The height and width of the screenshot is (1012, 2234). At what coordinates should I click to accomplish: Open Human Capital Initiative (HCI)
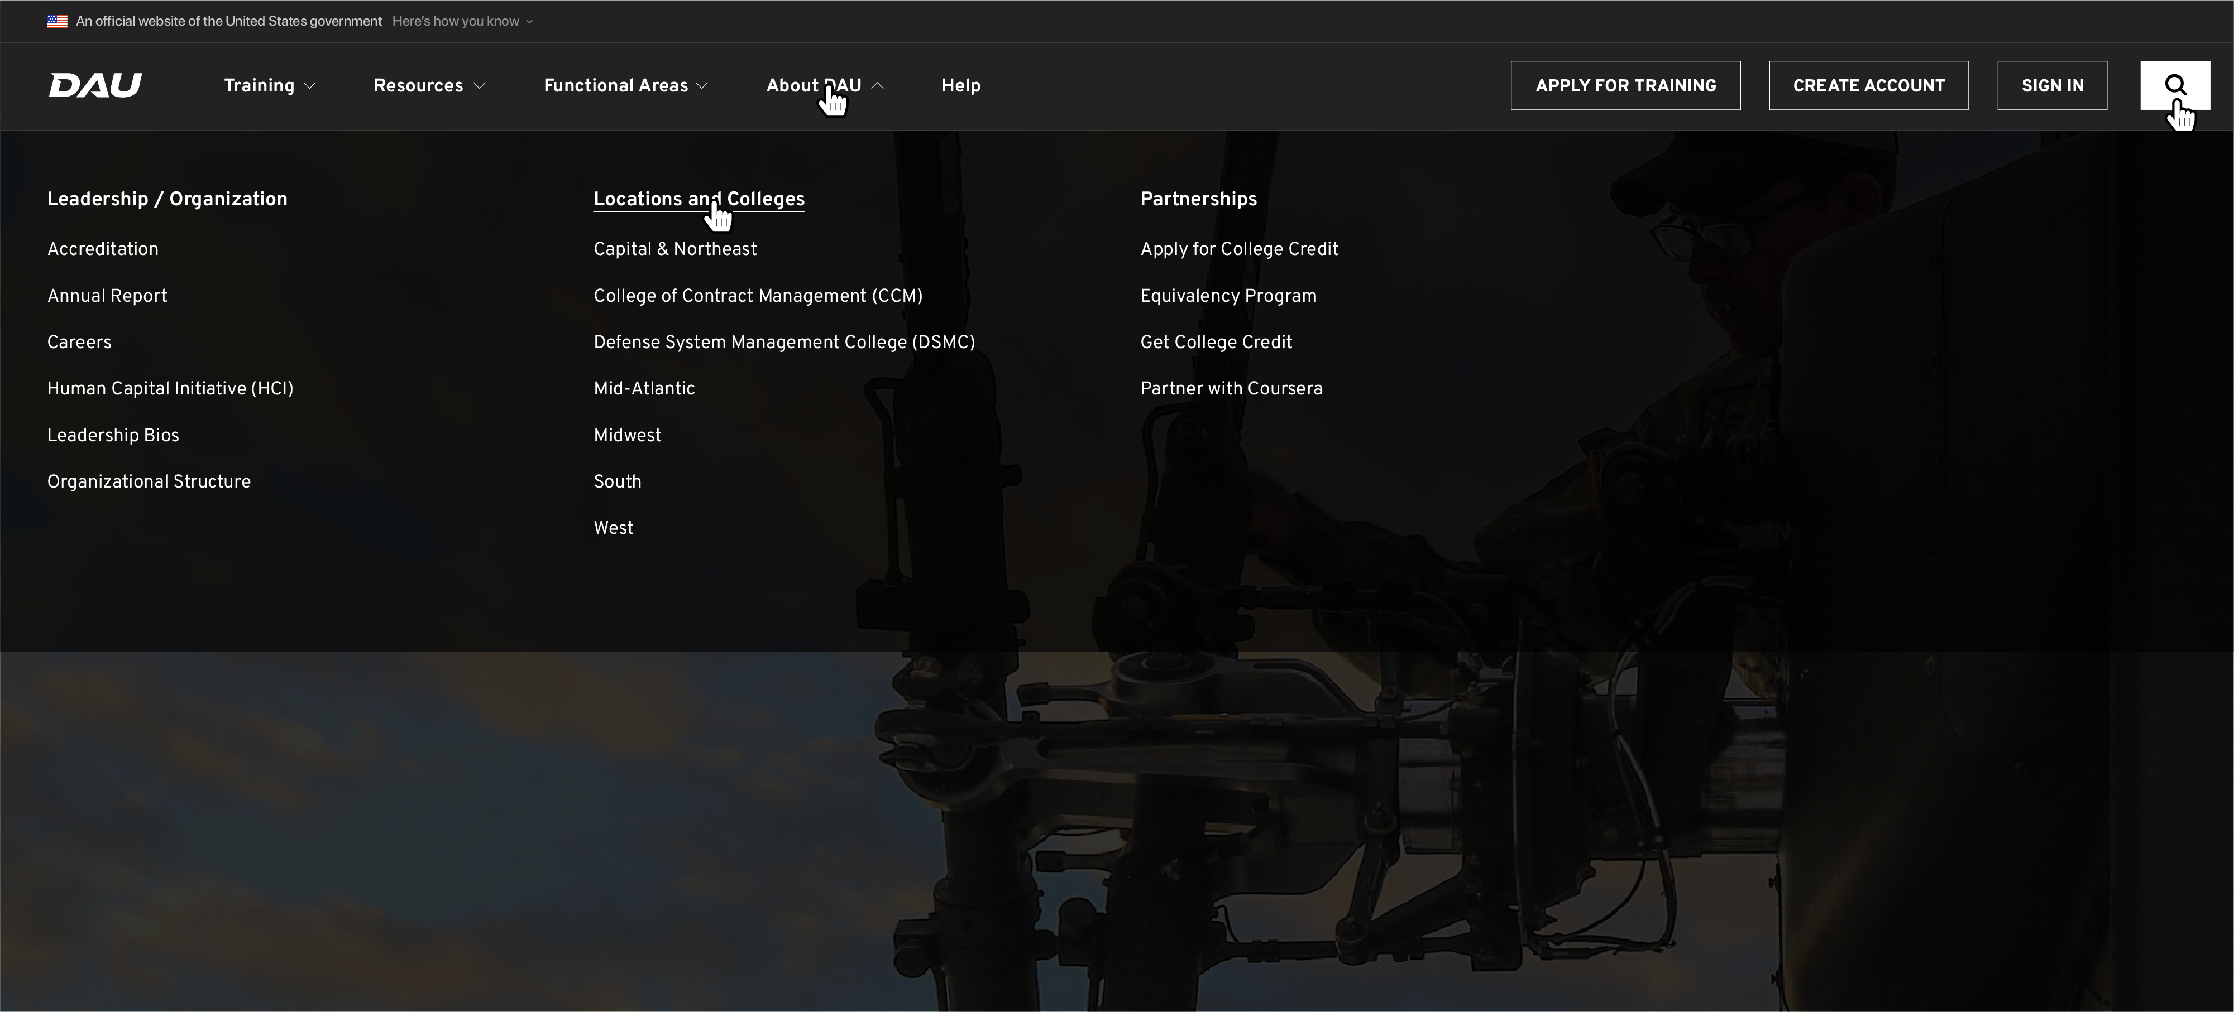tap(171, 388)
